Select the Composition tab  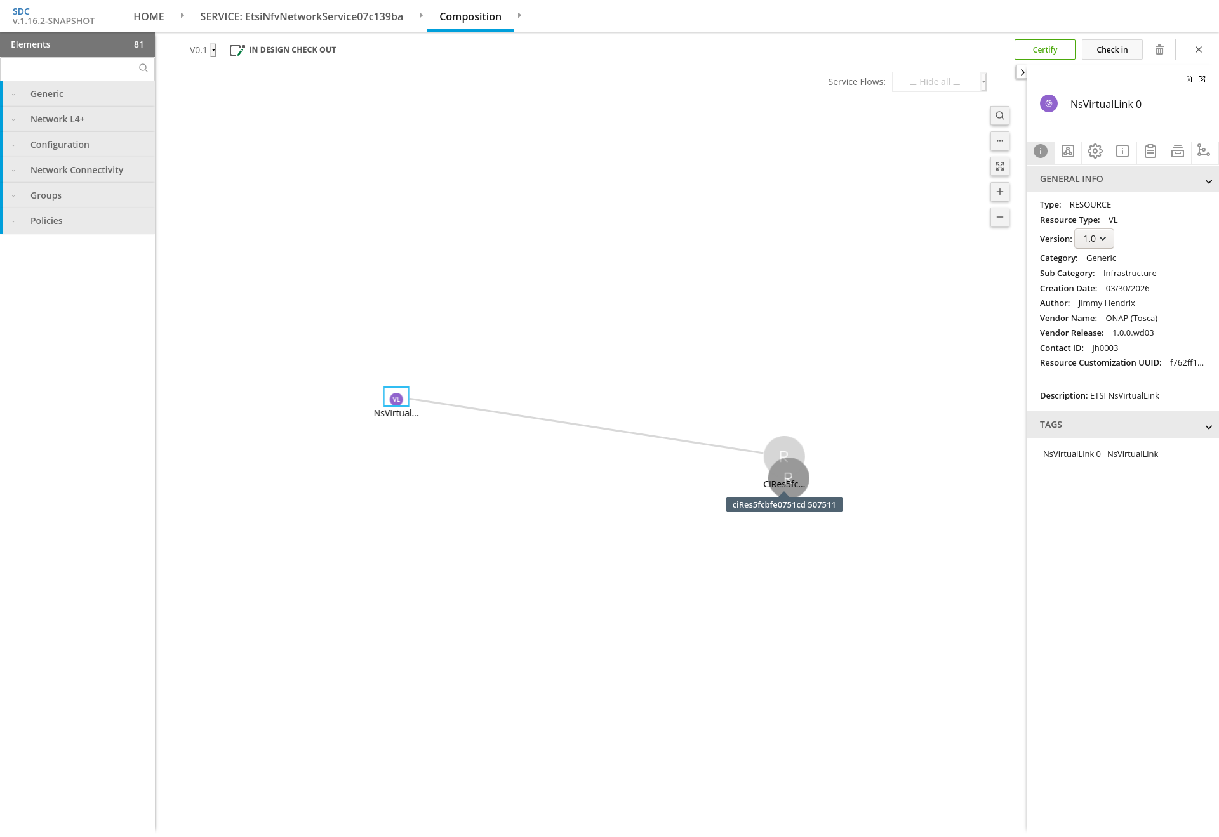click(x=470, y=16)
